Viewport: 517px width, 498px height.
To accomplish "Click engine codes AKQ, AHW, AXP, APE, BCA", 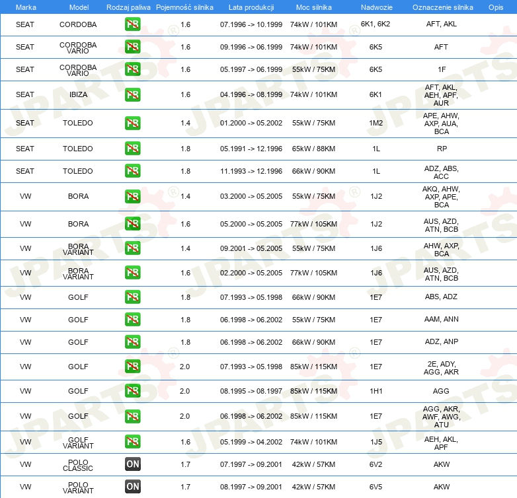I will pyautogui.click(x=441, y=197).
